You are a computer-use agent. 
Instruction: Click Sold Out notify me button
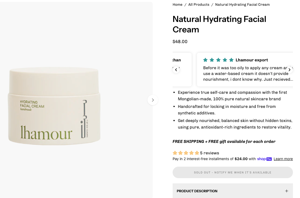(x=233, y=172)
